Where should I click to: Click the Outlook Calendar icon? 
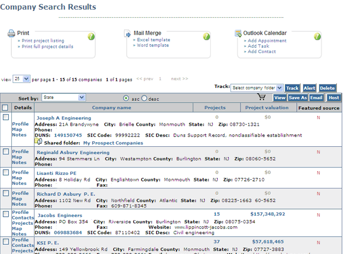(x=238, y=34)
